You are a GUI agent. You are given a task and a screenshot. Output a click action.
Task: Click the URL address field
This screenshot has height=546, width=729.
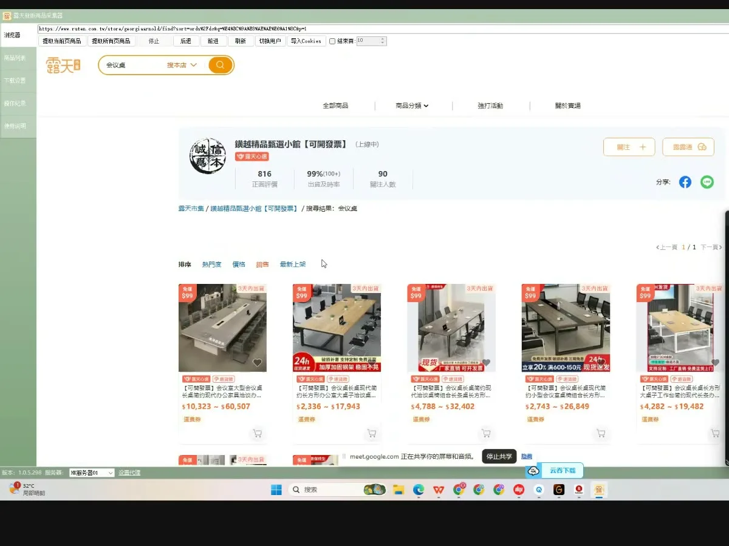click(x=383, y=29)
